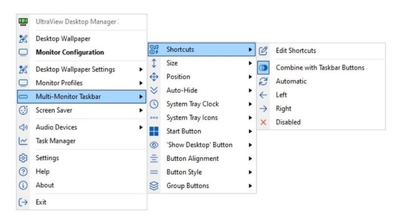Expand Screen Saver submenu arrow
This screenshot has height=224, width=399.
(x=141, y=110)
